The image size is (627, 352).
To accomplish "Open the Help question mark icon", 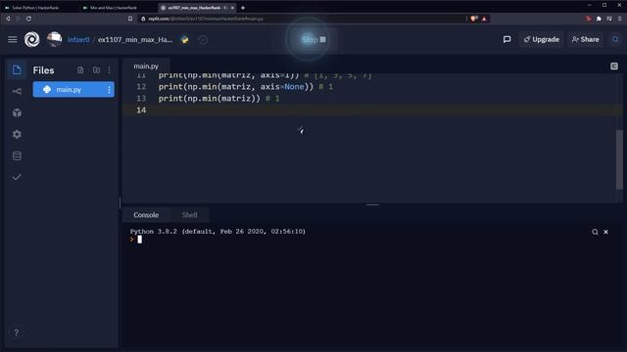I will click(16, 332).
